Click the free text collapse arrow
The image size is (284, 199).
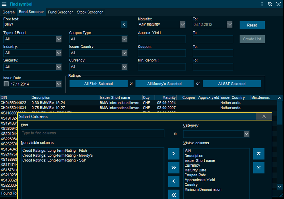pos(124,24)
